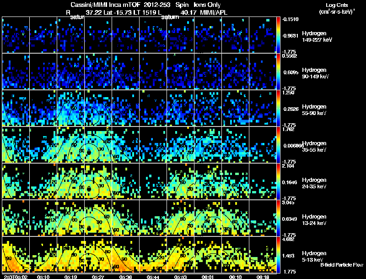Image resolution: width=366 pixels, height=279 pixels.
Task: Select color scale bar beside Hydrogen 149-227 keV
Action: pyautogui.click(x=278, y=35)
